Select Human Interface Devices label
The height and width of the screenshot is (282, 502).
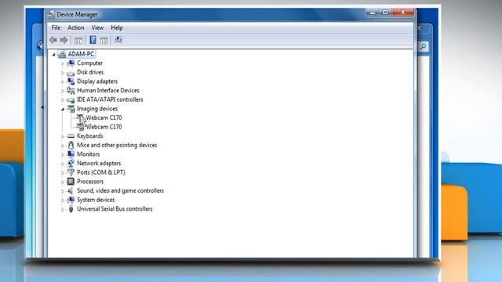(x=108, y=91)
